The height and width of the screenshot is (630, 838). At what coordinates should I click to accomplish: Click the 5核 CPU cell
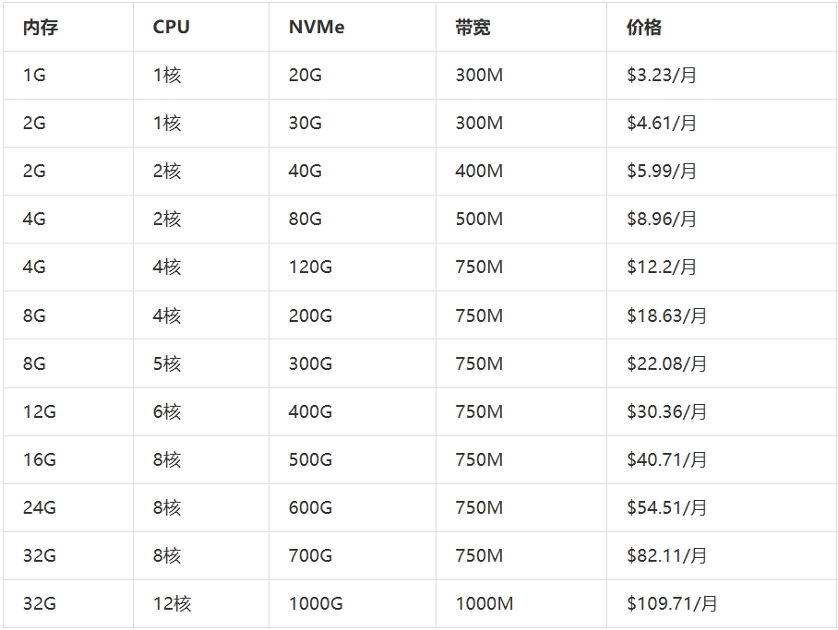(167, 363)
